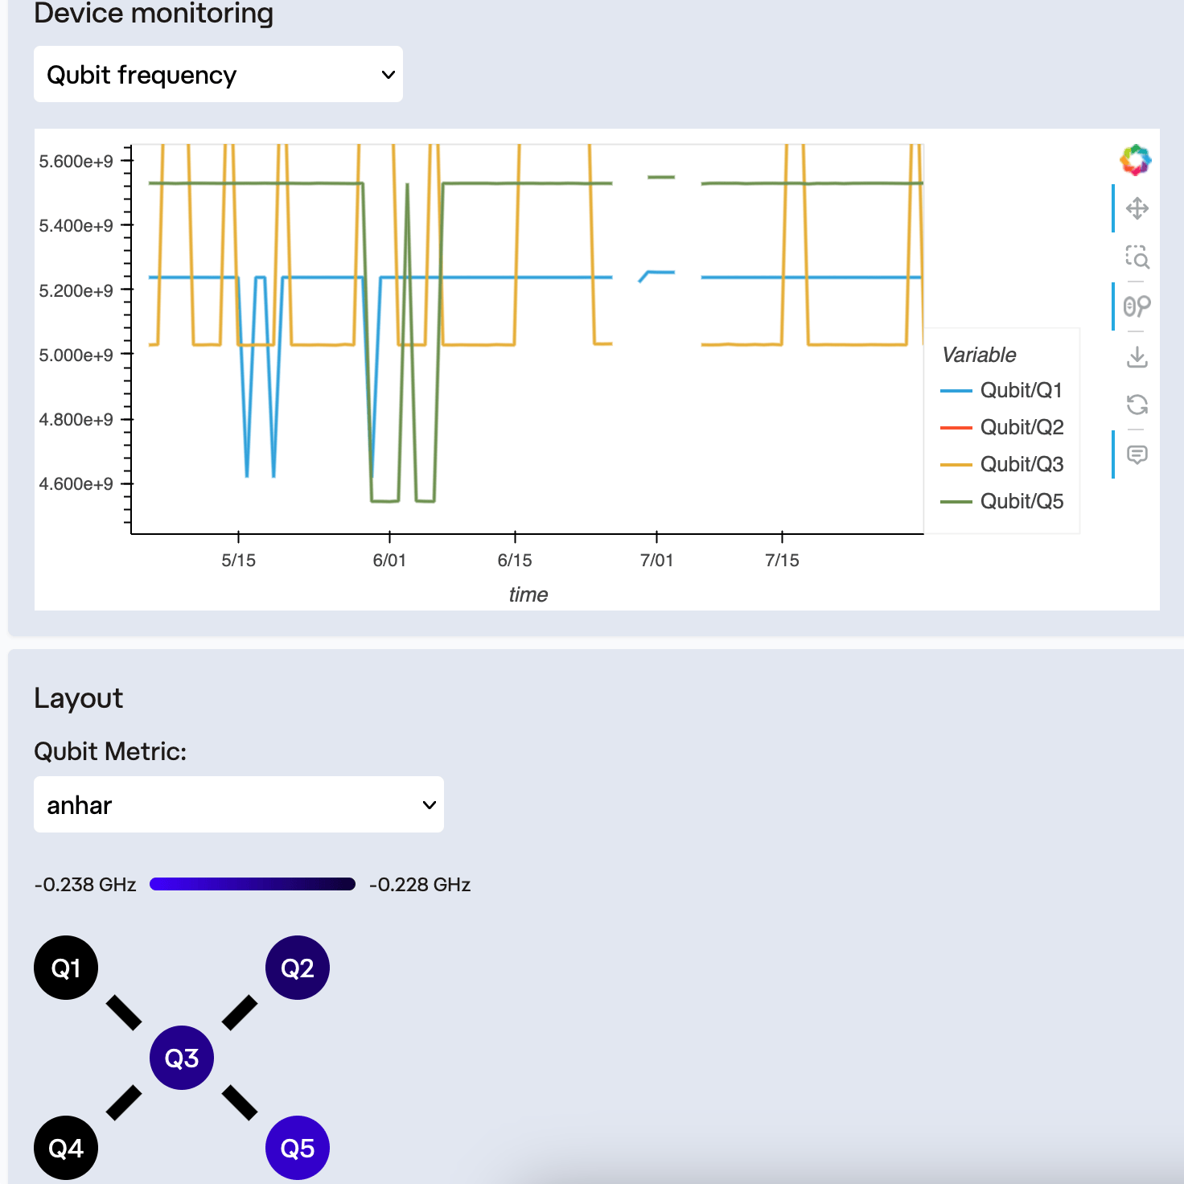Click the anharmonicity color scale bar

[253, 884]
